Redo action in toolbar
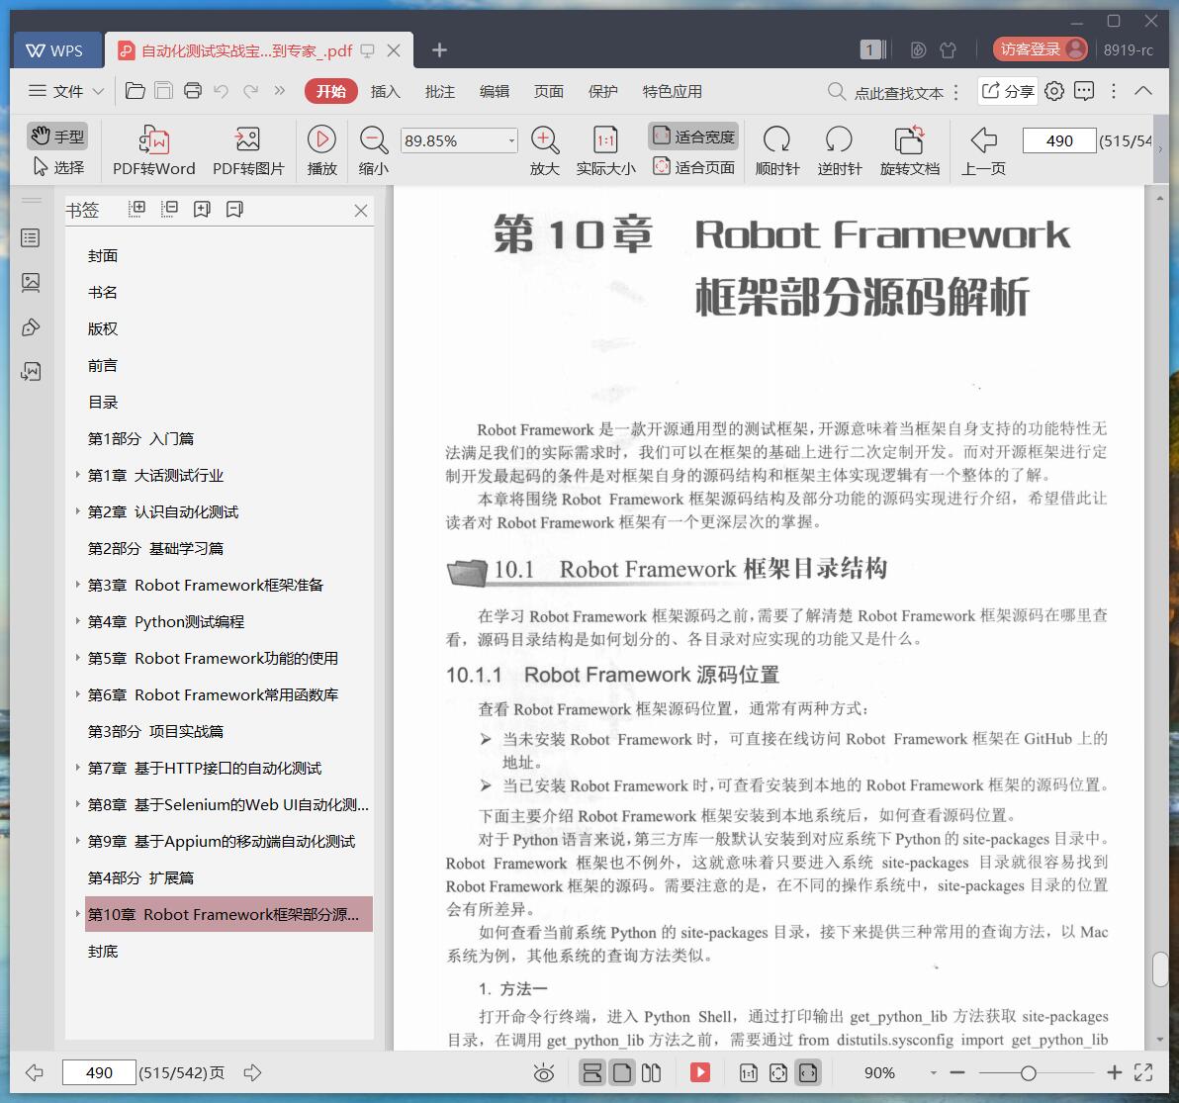 (x=250, y=91)
